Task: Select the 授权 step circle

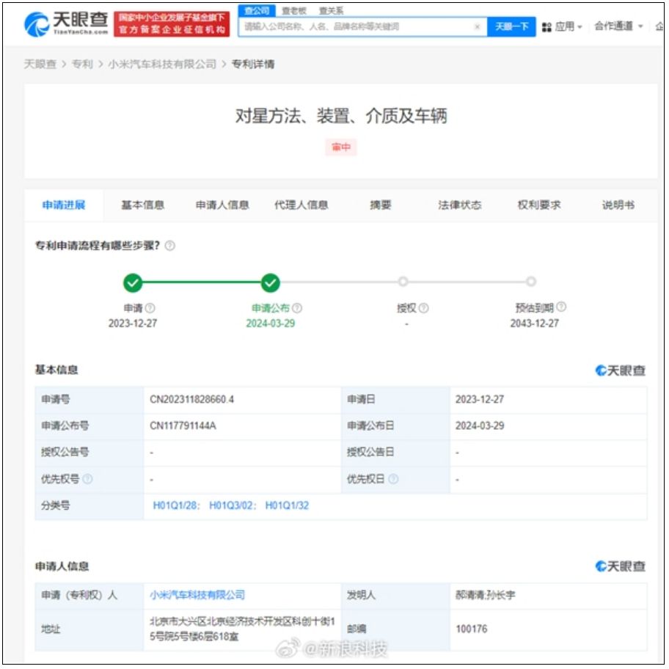Action: 403,282
